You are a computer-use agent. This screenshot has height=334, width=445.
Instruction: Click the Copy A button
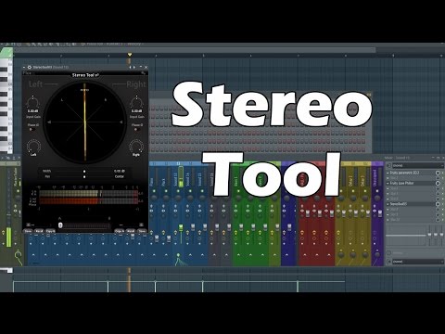120,231
